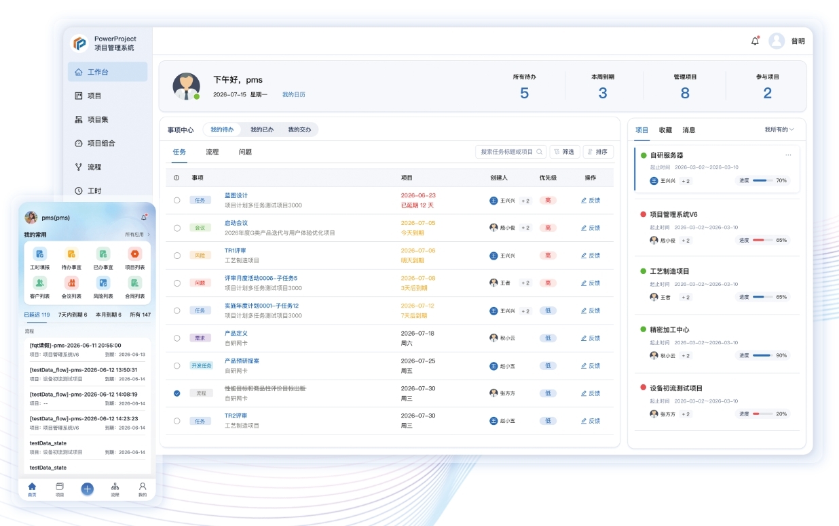Viewport: 839px width, 526px height.
Task: Open the pms profile photo in greeting card
Action: (x=186, y=86)
